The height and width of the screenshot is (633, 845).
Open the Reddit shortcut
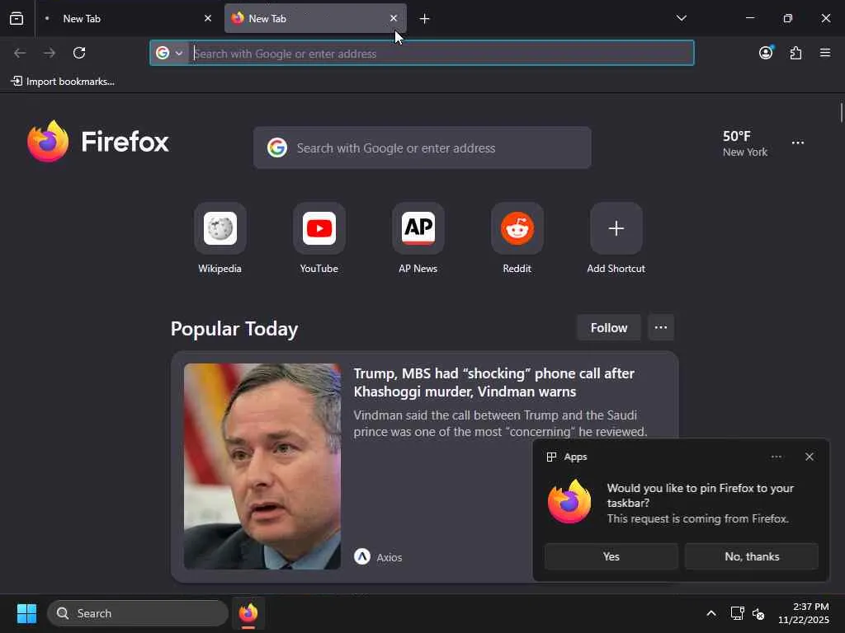coord(517,238)
